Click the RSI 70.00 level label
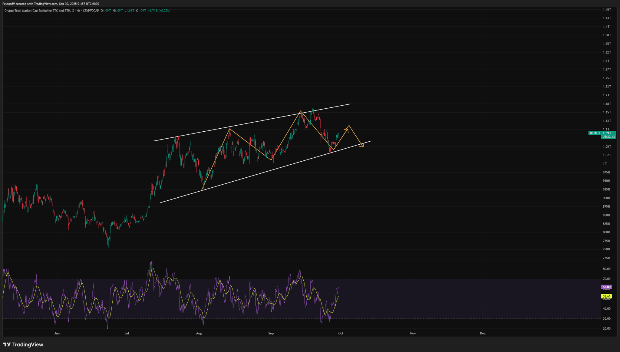620x352 pixels. click(x=606, y=279)
